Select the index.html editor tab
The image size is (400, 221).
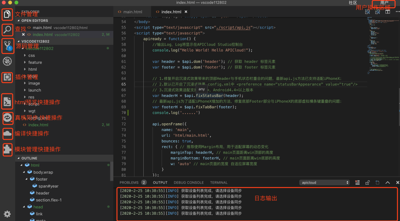171,12
